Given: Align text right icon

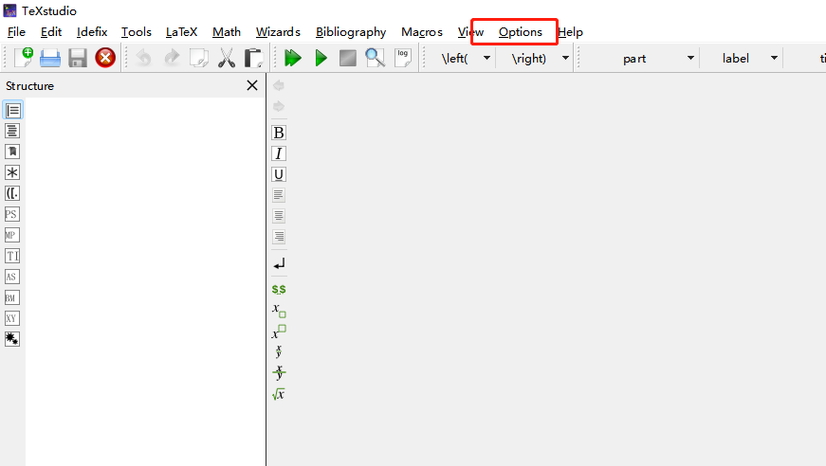Looking at the screenshot, I should click(279, 237).
